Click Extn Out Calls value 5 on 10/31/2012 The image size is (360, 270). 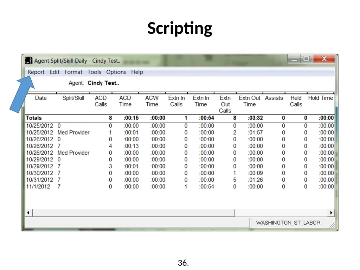point(234,180)
